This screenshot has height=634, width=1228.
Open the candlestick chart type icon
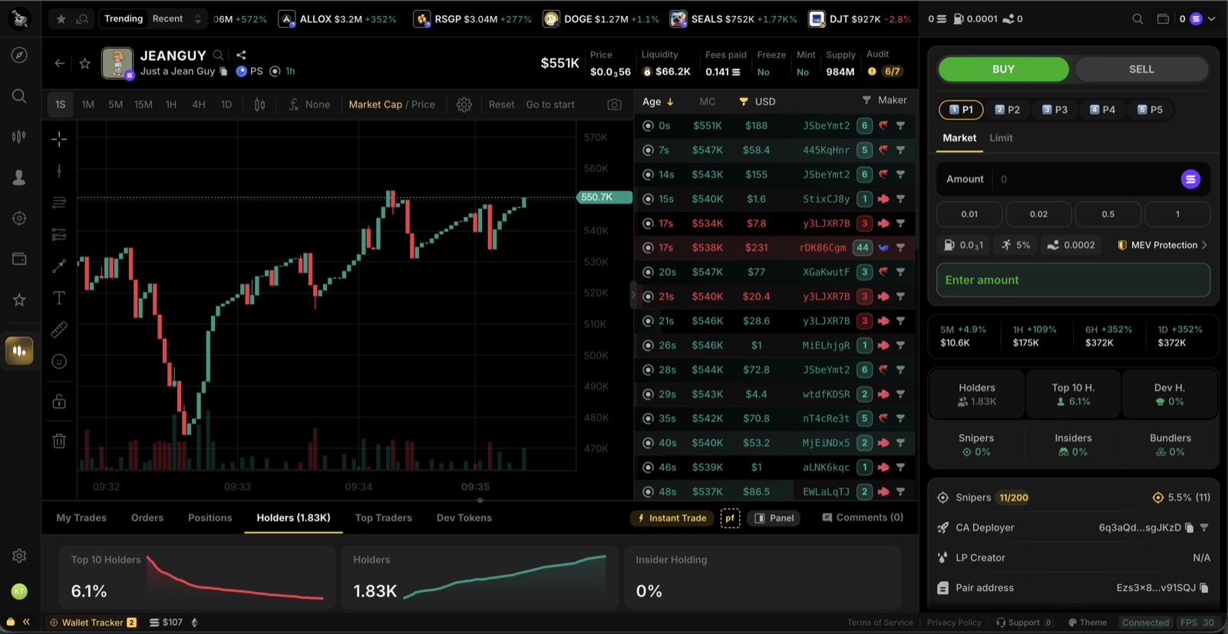point(259,104)
